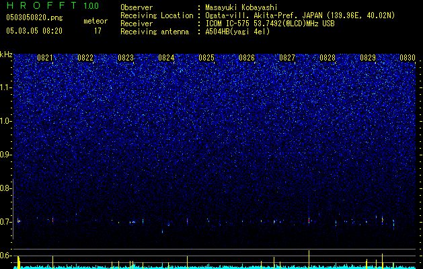Click the 0829 time marker

368,58
